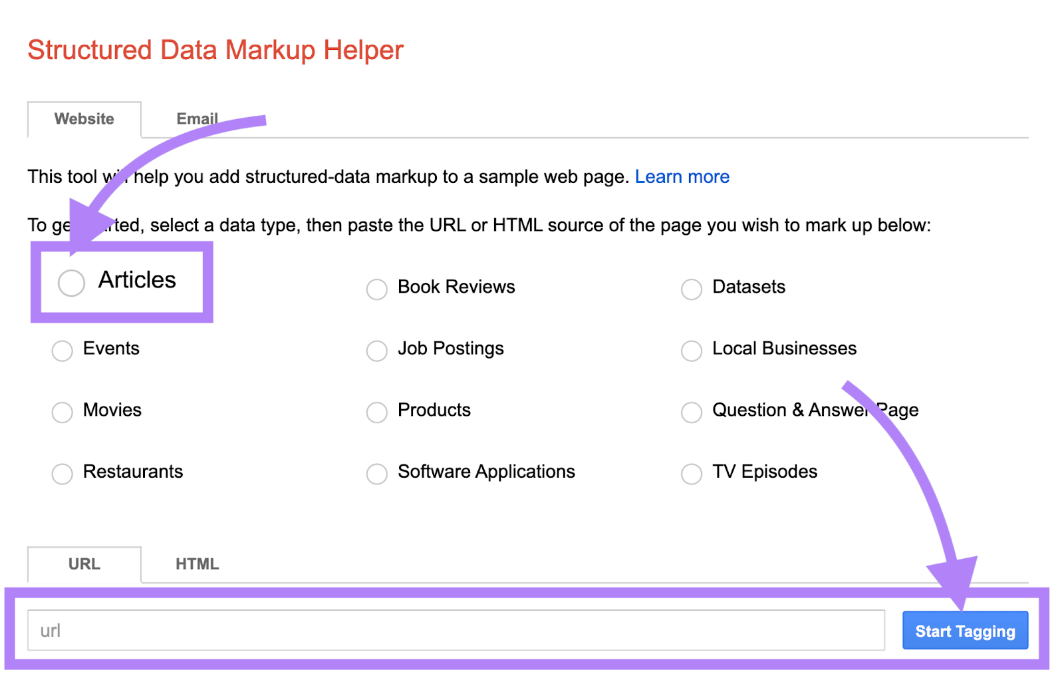Click the Start Tagging button
The width and height of the screenshot is (1064, 682).
965,630
